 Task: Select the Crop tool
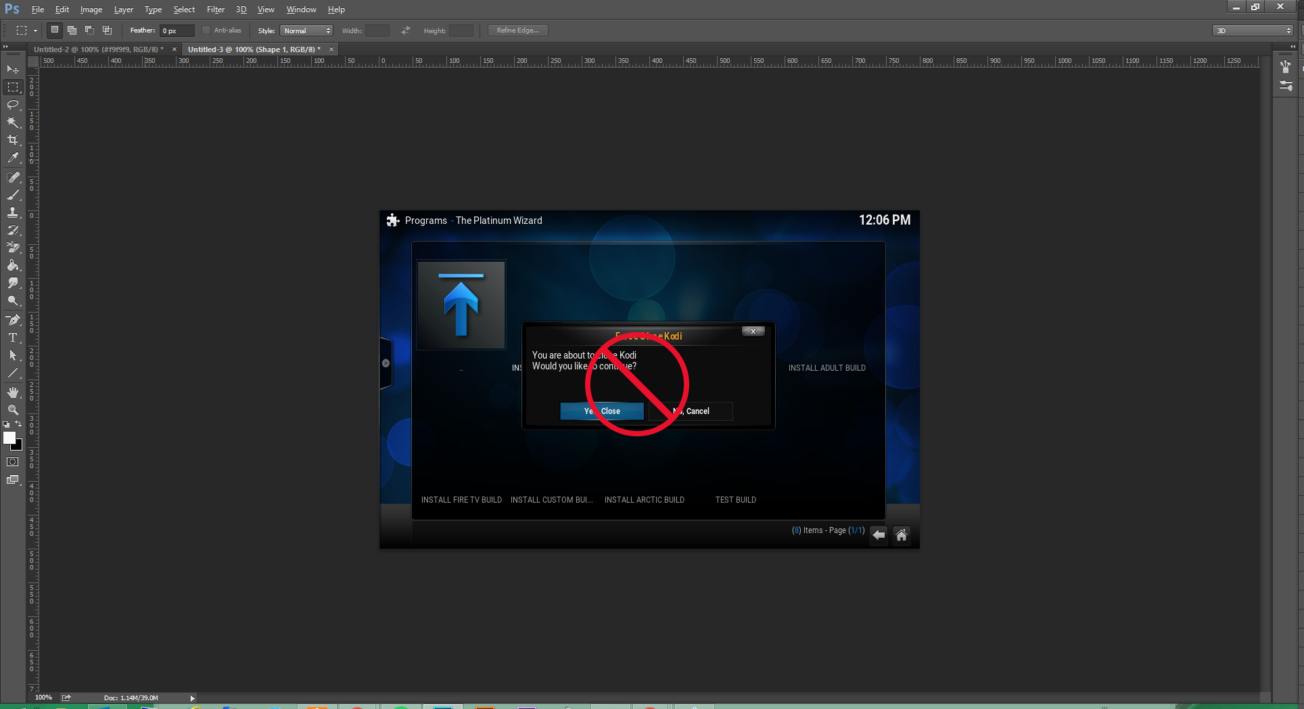click(13, 140)
